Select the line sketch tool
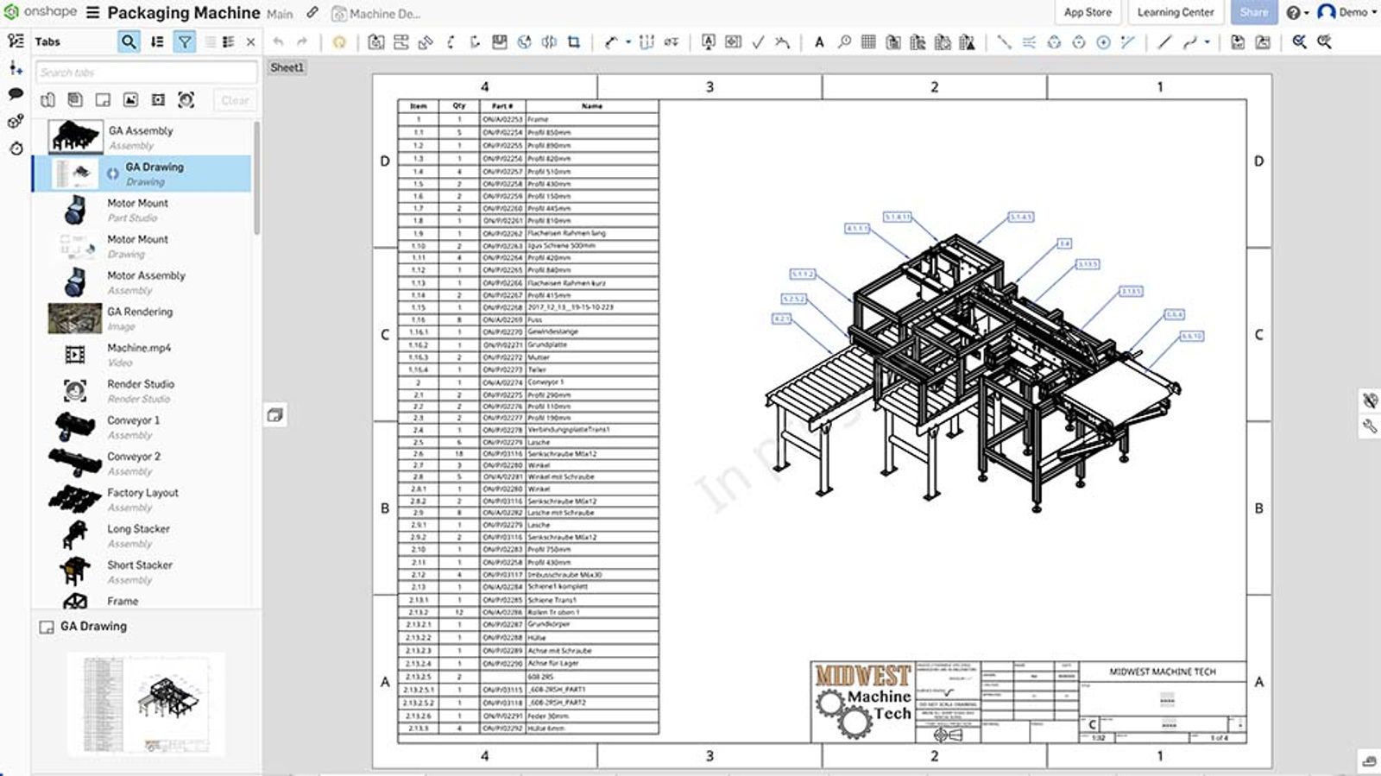This screenshot has width=1381, height=776. pyautogui.click(x=1164, y=41)
